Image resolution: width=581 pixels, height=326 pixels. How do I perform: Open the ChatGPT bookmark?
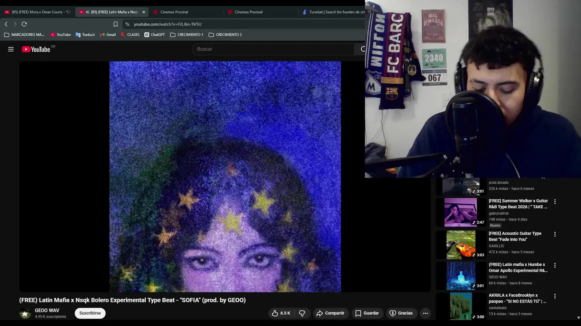click(155, 34)
